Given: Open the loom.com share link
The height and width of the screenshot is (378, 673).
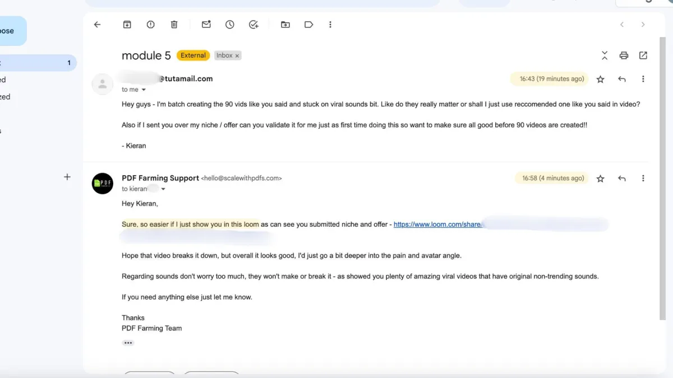Looking at the screenshot, I should [x=437, y=225].
